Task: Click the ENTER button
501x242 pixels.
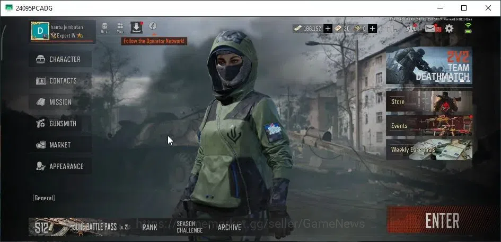Action: pos(442,221)
